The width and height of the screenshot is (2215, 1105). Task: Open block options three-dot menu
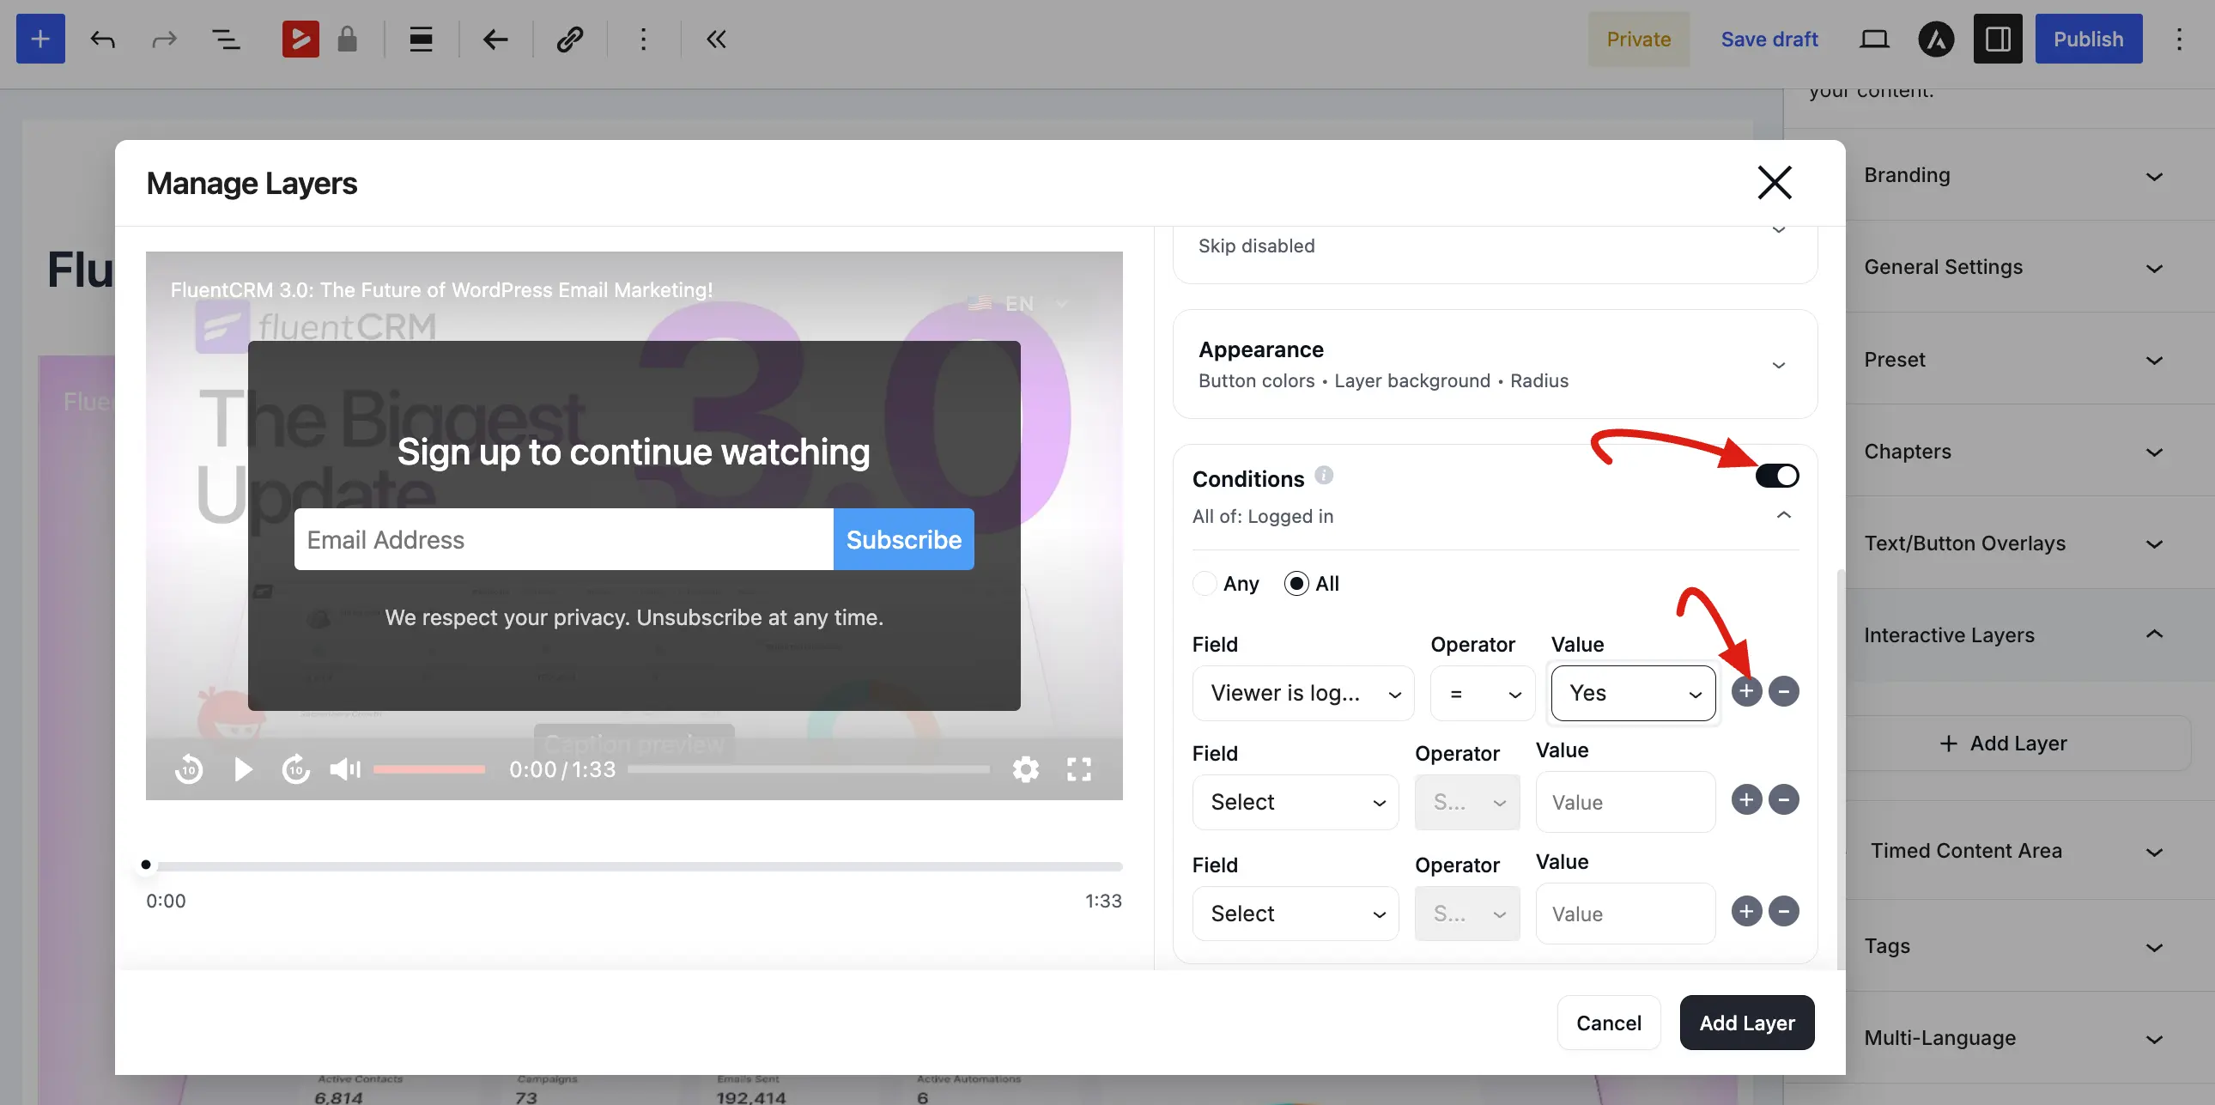[x=643, y=39]
